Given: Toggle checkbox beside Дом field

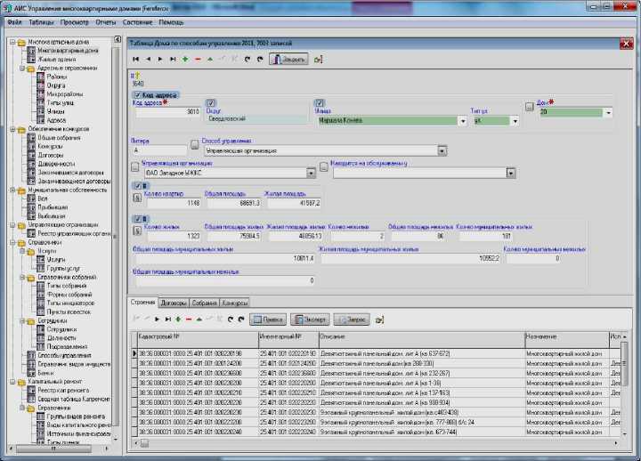Looking at the screenshot, I should (x=528, y=106).
